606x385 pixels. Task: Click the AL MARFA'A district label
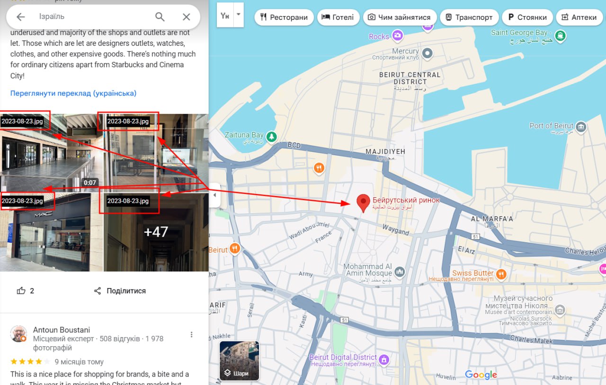coord(492,219)
